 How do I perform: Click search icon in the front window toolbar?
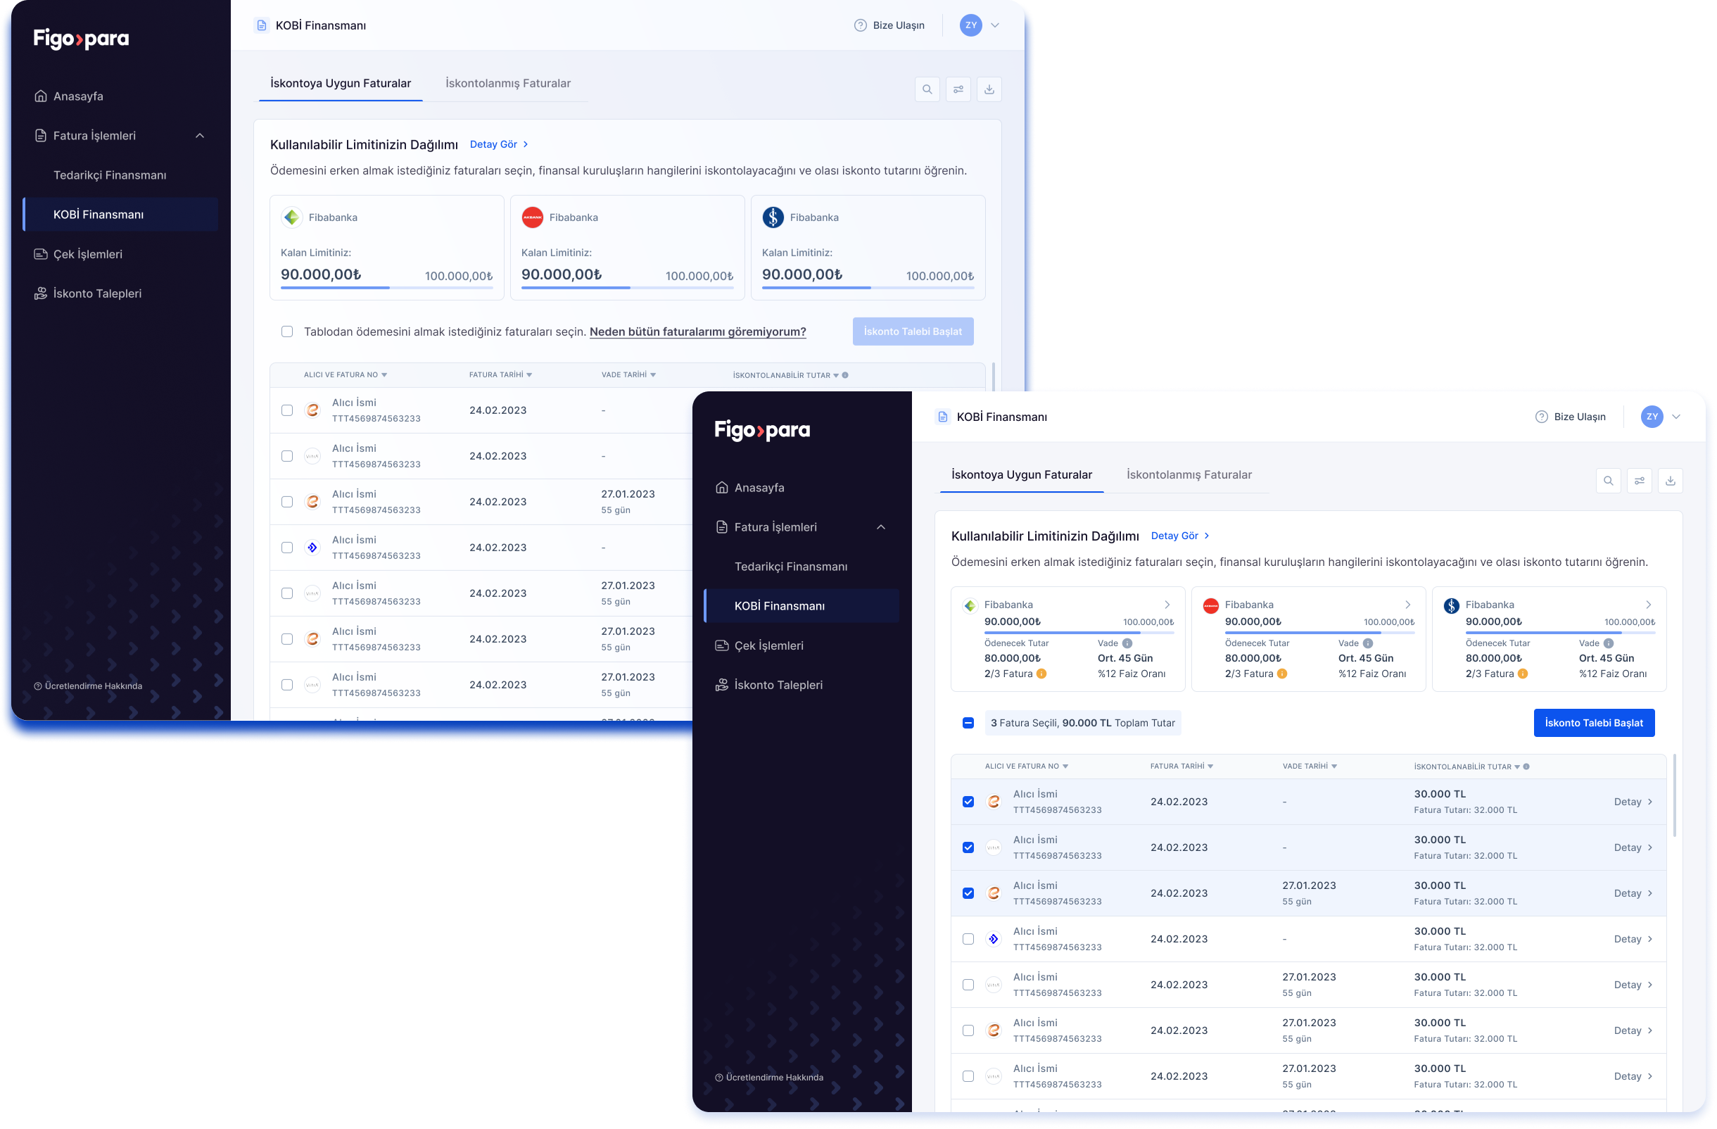coord(1608,481)
